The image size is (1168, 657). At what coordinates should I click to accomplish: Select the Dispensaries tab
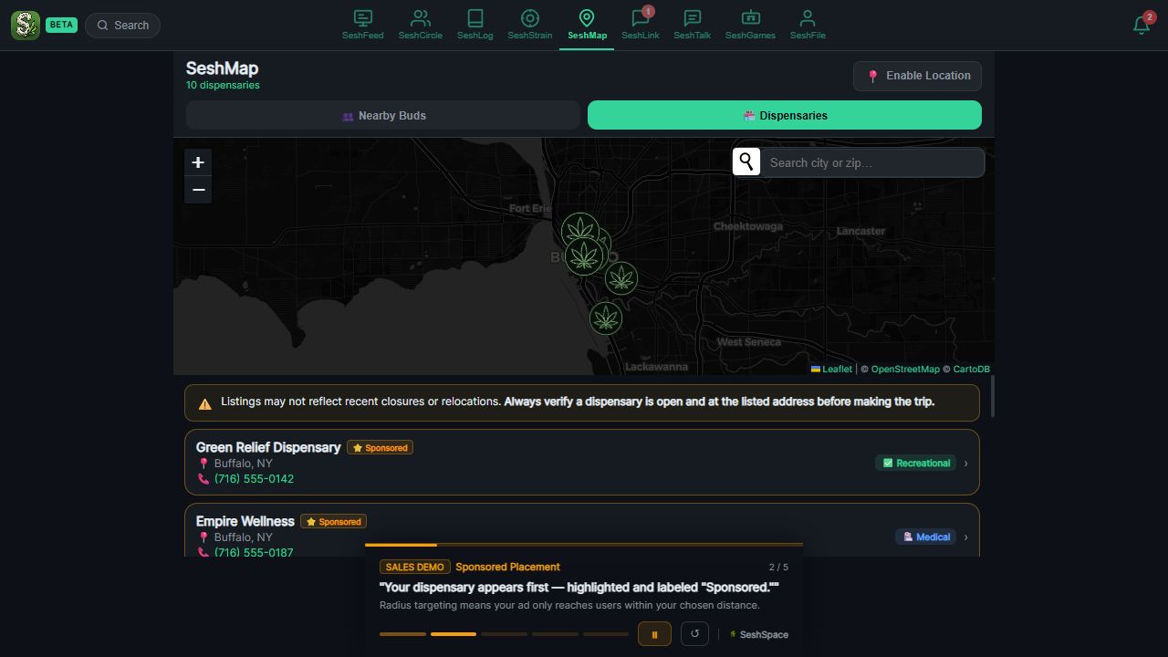click(x=785, y=115)
